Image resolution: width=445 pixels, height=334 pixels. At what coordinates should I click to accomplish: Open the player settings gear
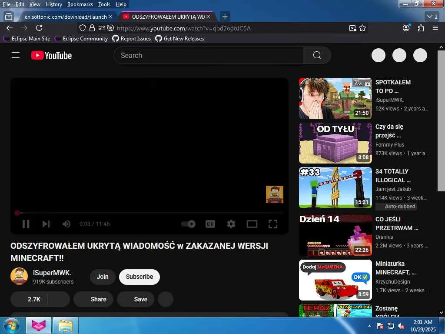click(x=231, y=224)
